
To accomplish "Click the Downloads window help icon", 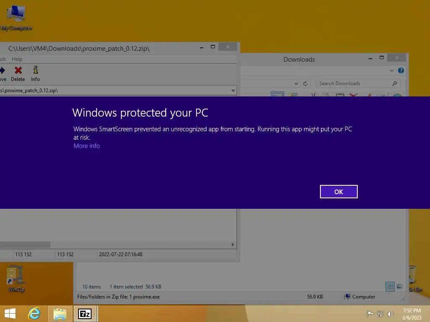I will pyautogui.click(x=401, y=70).
